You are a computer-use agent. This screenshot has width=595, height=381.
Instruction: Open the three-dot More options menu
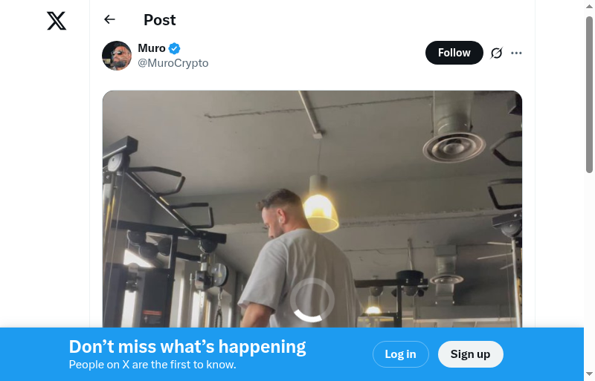point(517,53)
